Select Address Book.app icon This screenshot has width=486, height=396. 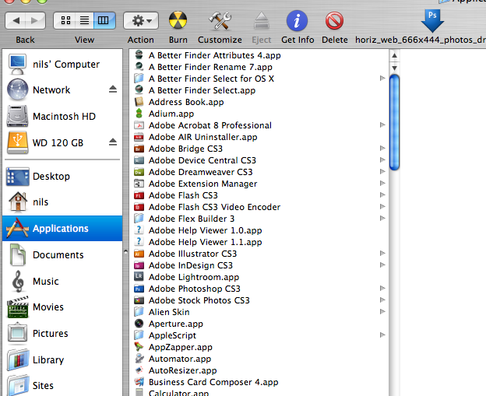(x=139, y=102)
